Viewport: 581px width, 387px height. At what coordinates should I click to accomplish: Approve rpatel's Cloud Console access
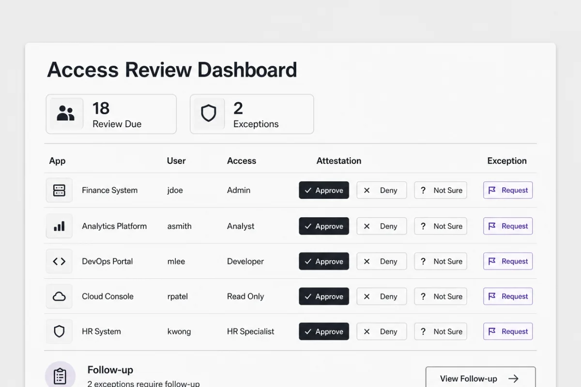click(x=324, y=297)
